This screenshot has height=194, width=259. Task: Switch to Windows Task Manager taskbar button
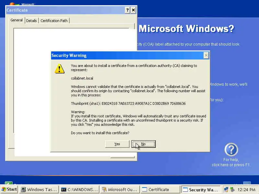point(39,189)
